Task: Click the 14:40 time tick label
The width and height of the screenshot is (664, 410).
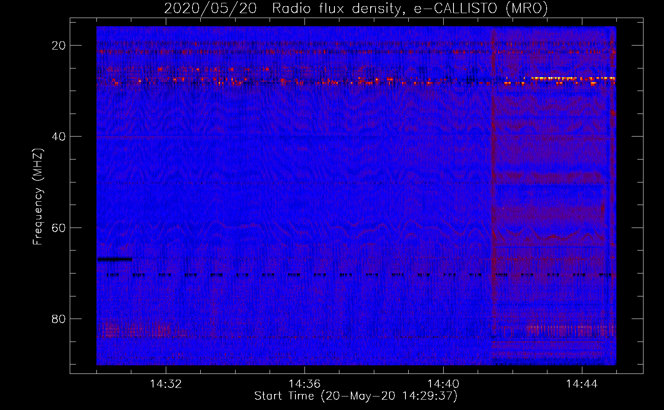Action: tap(443, 384)
